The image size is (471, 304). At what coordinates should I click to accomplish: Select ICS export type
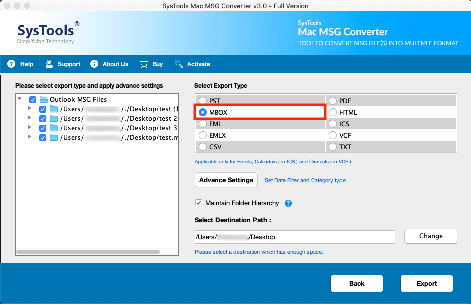(333, 124)
